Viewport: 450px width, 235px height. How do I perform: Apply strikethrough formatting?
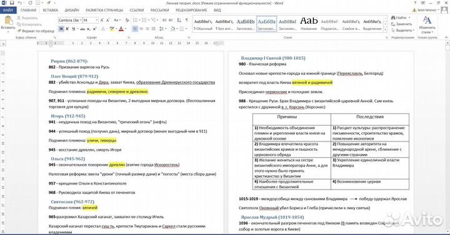[x=82, y=29]
